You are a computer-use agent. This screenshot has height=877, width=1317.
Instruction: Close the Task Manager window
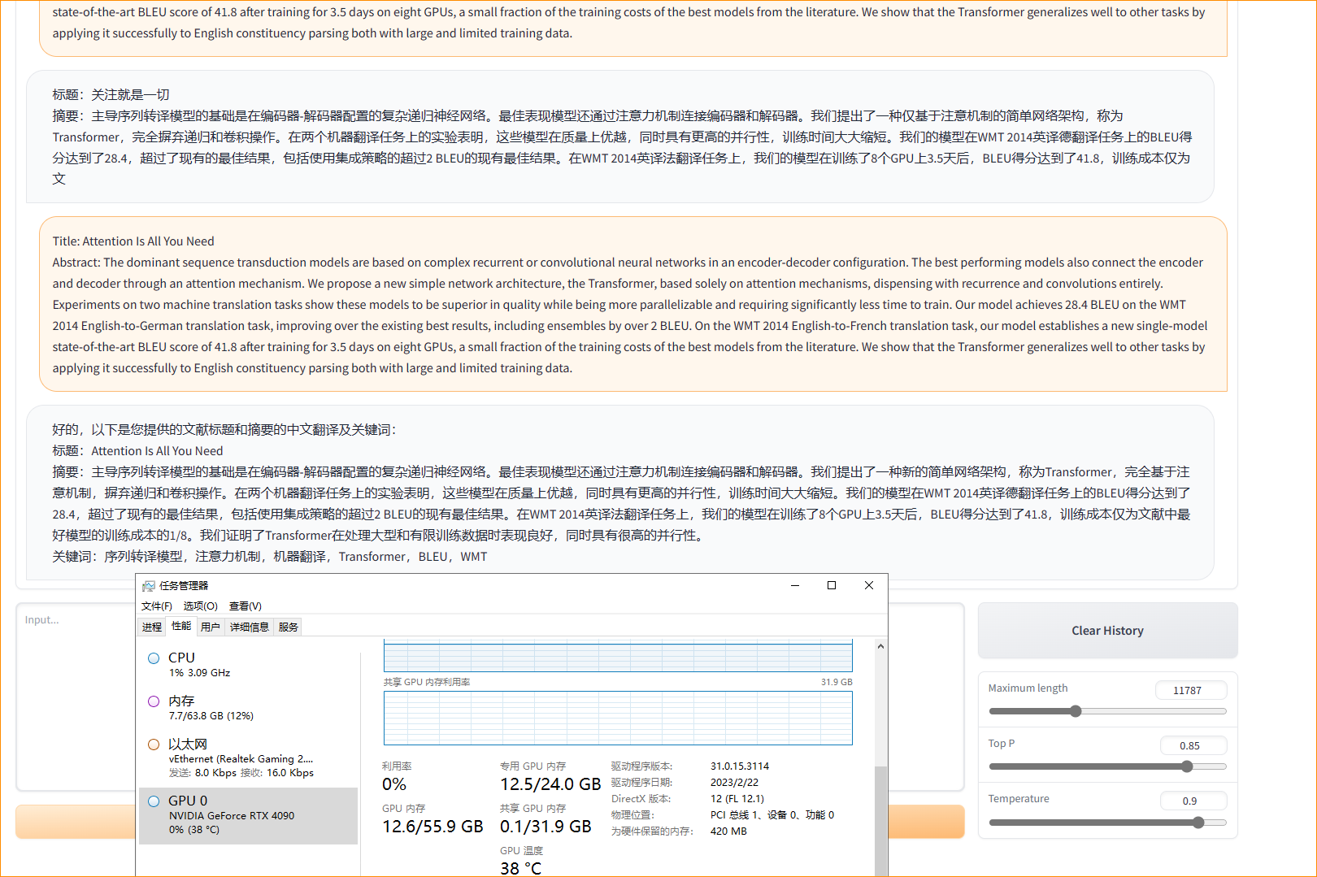(x=868, y=585)
